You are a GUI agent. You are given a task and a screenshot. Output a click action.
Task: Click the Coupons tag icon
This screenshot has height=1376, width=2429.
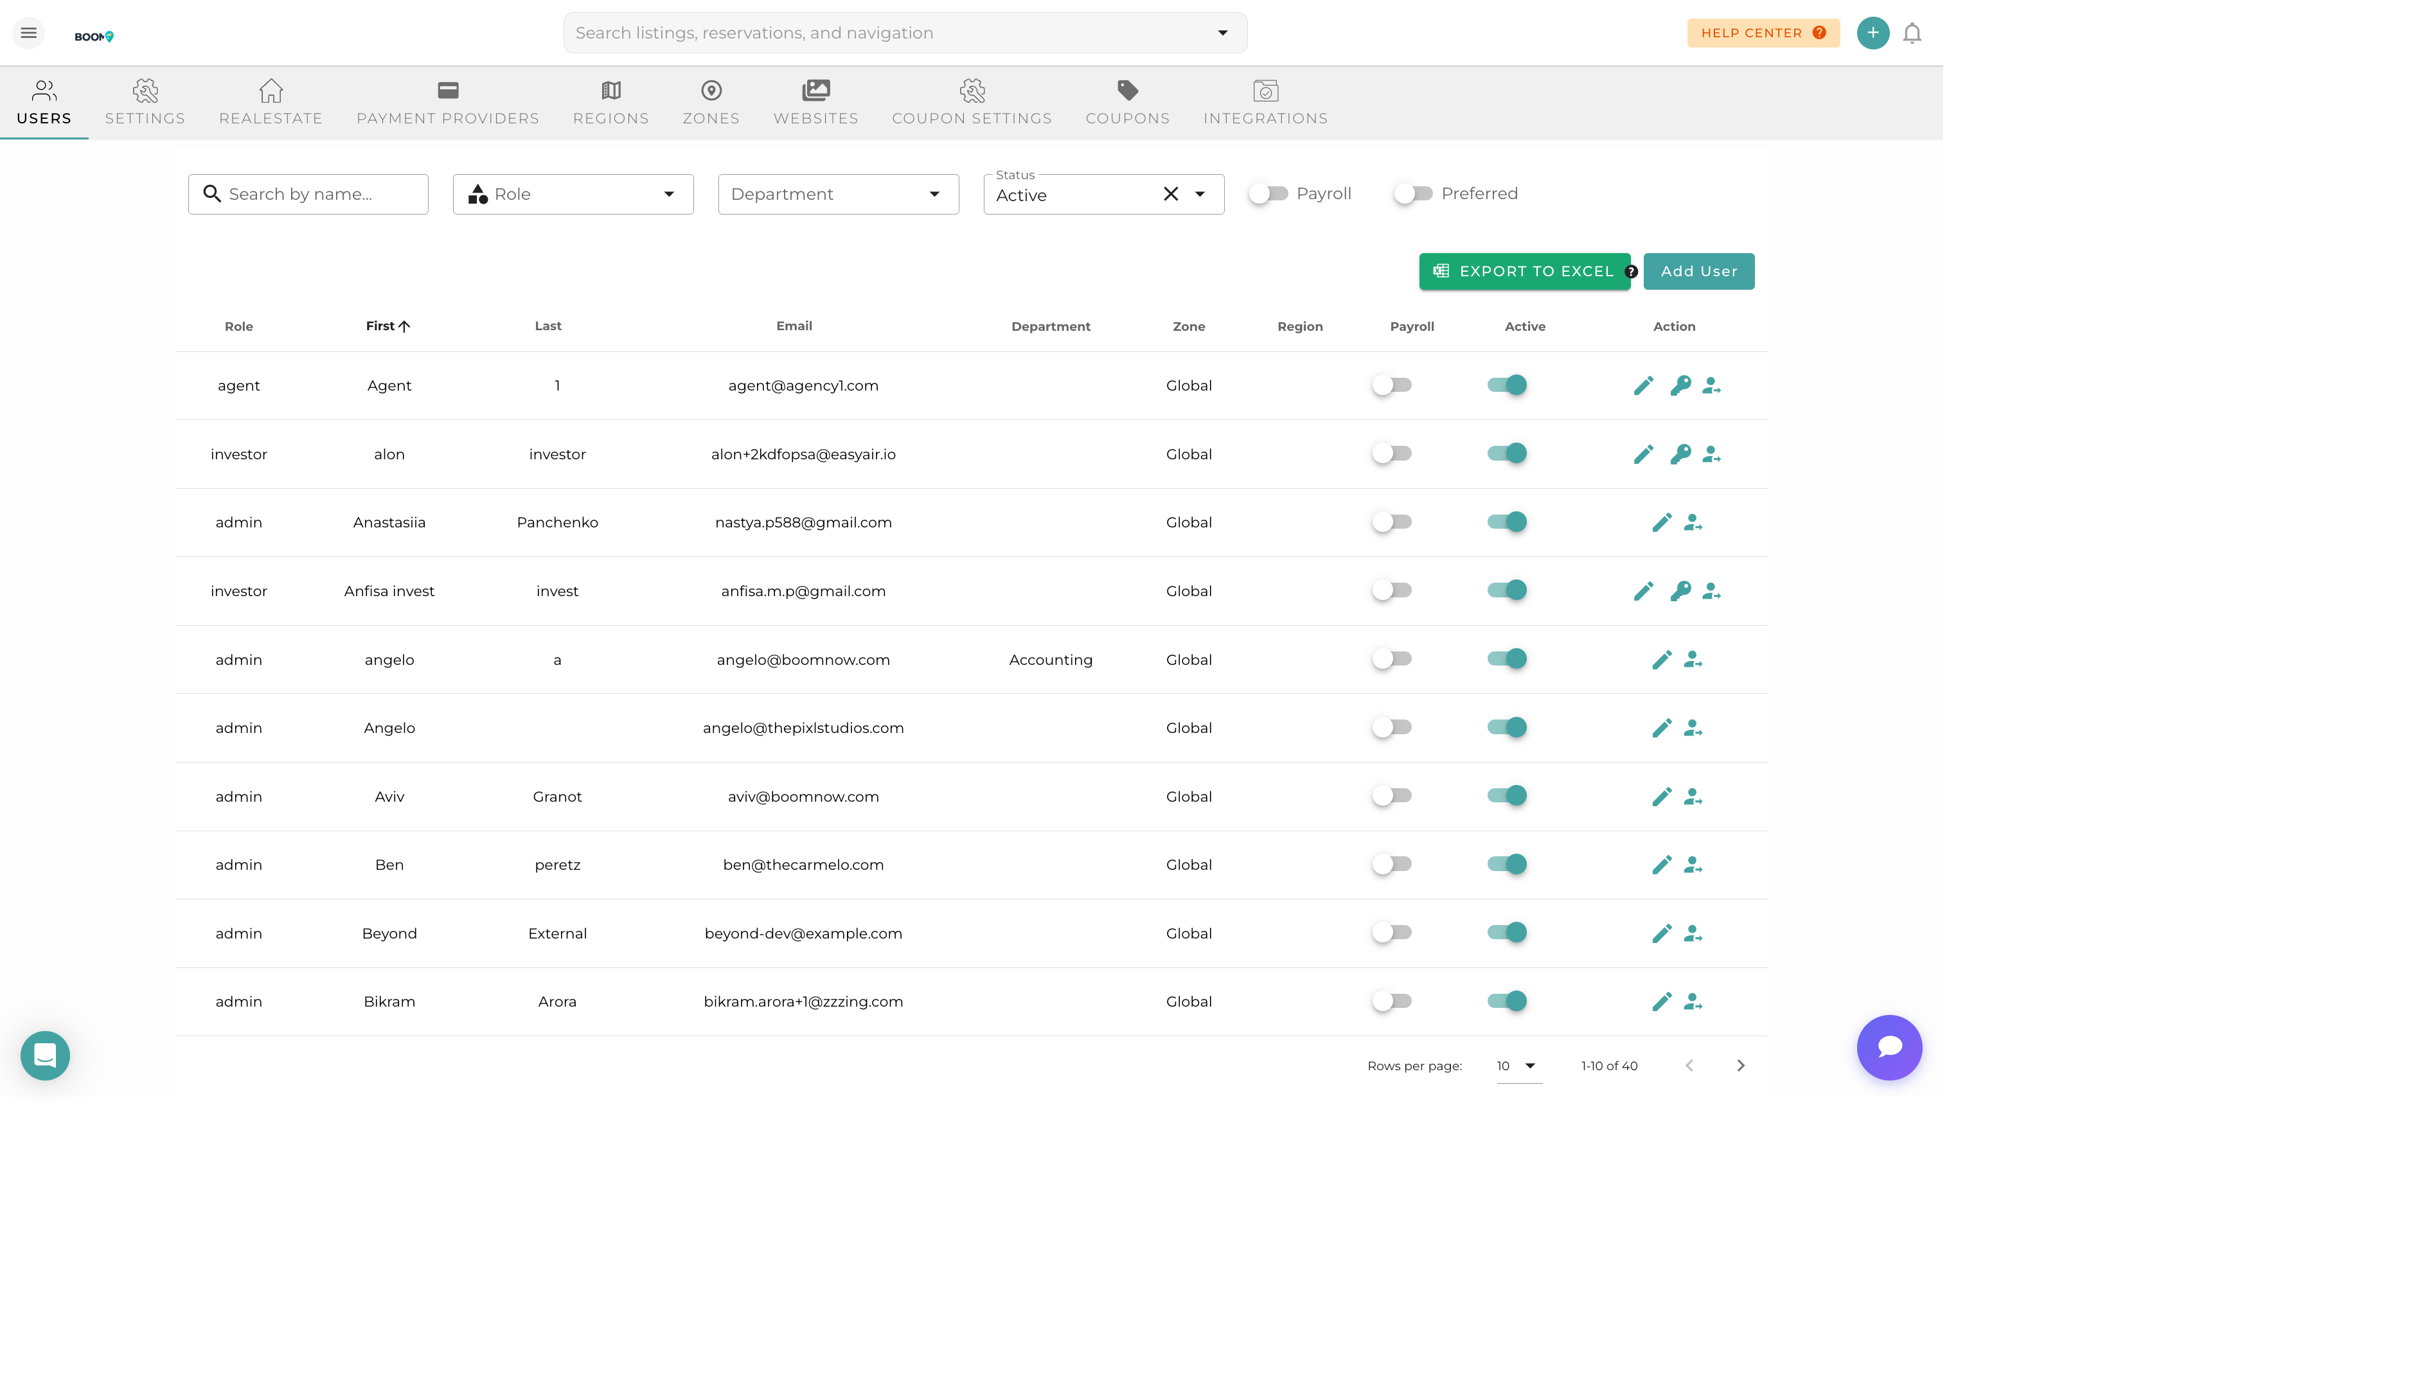(x=1126, y=102)
